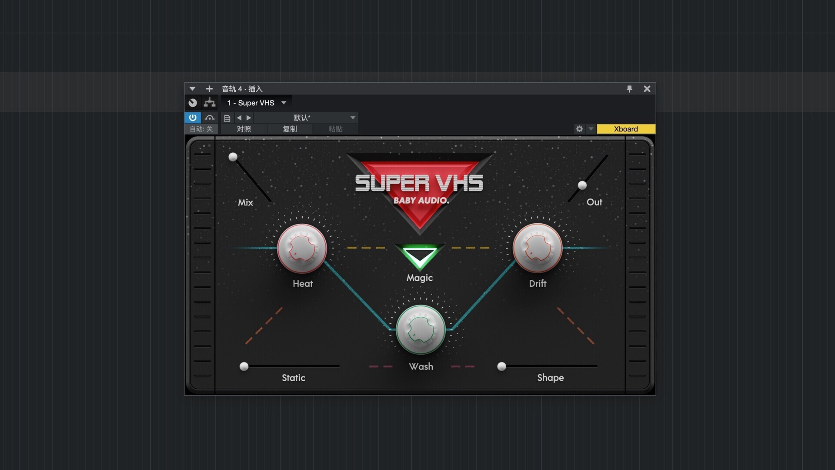Click the Drift knob
The height and width of the screenshot is (470, 835).
[538, 248]
